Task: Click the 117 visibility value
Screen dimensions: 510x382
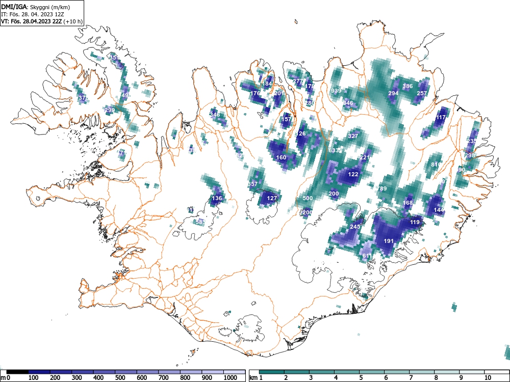Action: (x=441, y=117)
